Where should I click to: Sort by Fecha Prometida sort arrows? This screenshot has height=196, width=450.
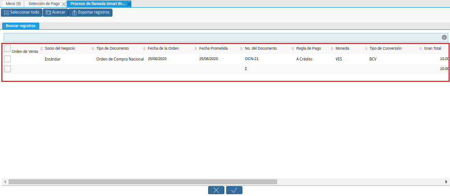241,48
